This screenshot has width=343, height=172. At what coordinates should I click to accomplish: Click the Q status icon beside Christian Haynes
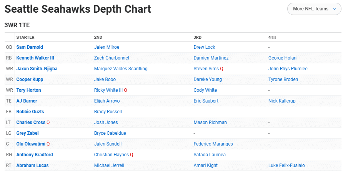click(x=132, y=155)
